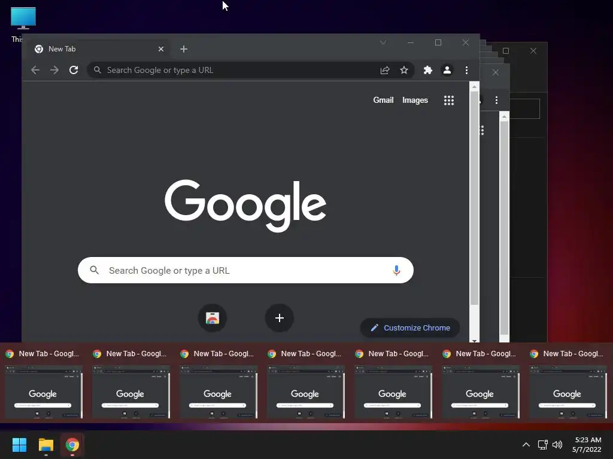Click the page vertical scrollbar thumb

[x=474, y=198]
